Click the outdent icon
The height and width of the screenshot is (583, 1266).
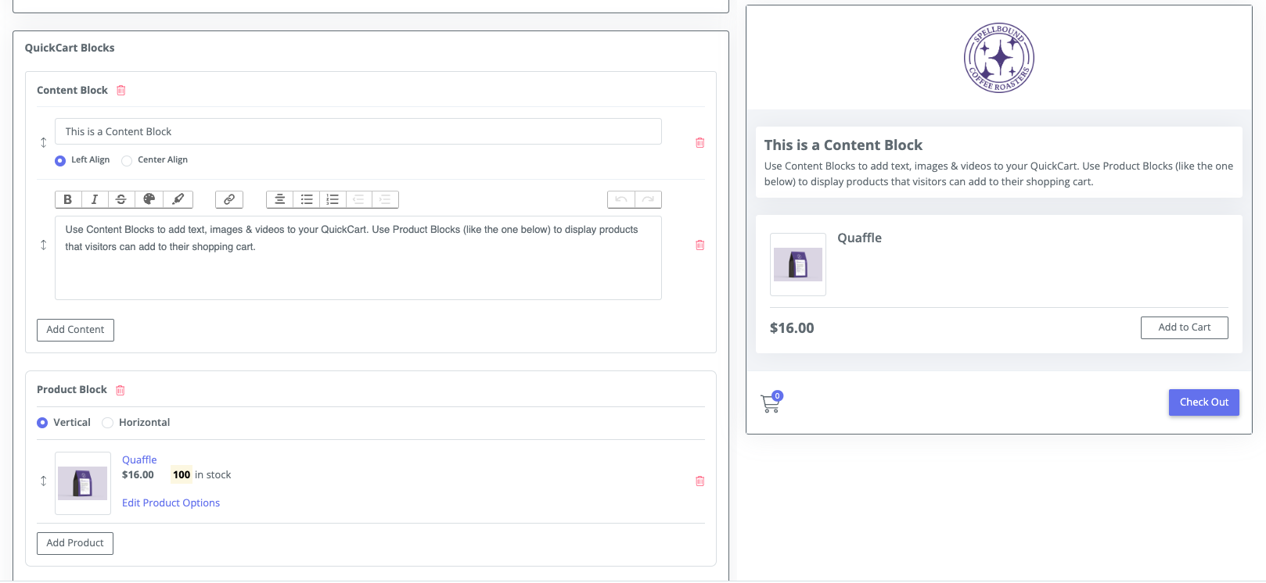pos(358,199)
